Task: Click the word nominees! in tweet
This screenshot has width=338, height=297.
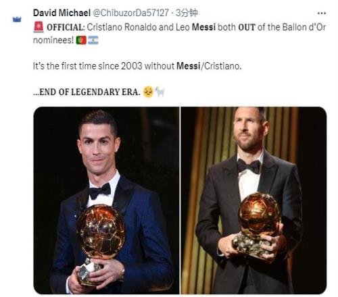Action: 53,40
